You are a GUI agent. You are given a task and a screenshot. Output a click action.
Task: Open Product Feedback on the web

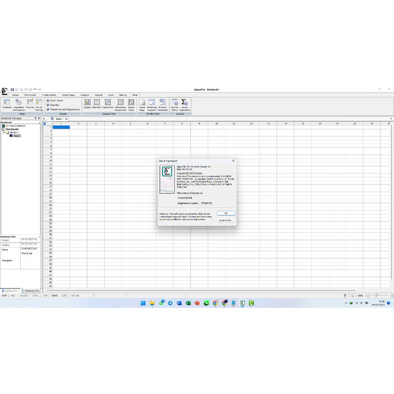[163, 105]
